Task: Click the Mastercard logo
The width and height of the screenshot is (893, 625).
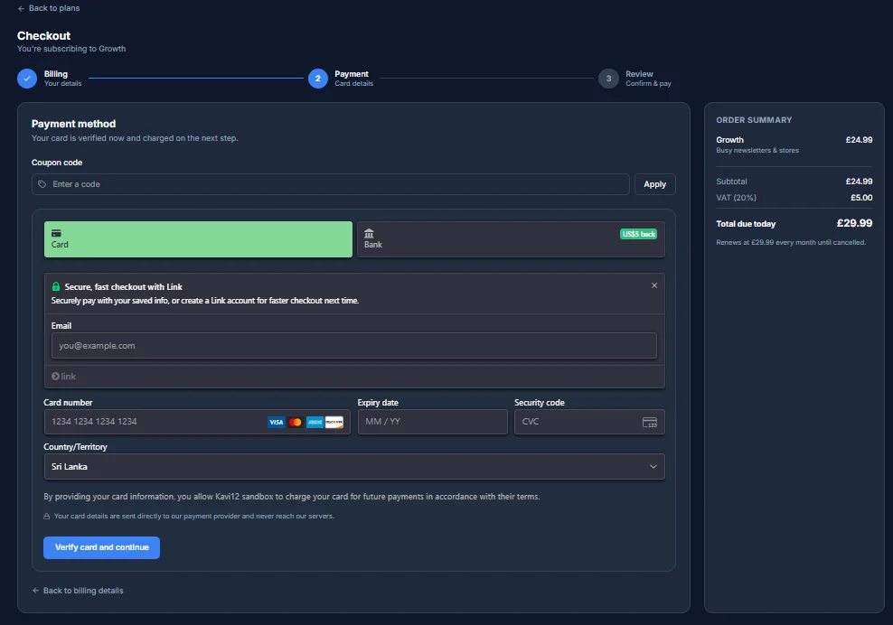Action: coord(296,422)
